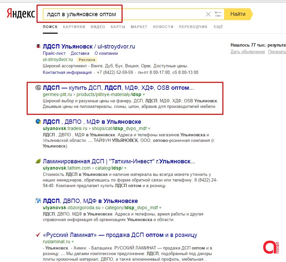Image resolution: width=286 pixels, height=262 pixels.
Task: Click the snippet starting Широкий ассортимент - Венге
Action: (x=115, y=66)
